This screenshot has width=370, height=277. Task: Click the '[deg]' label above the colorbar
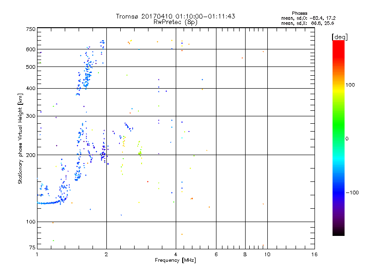click(339, 37)
